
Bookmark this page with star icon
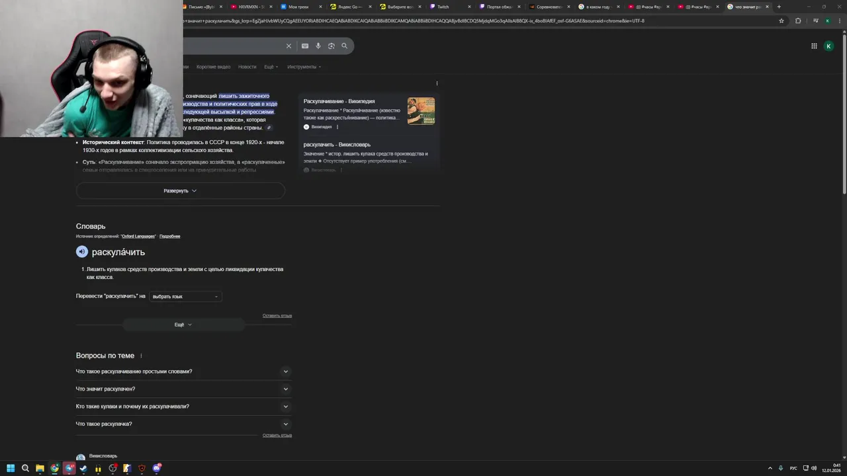(781, 20)
